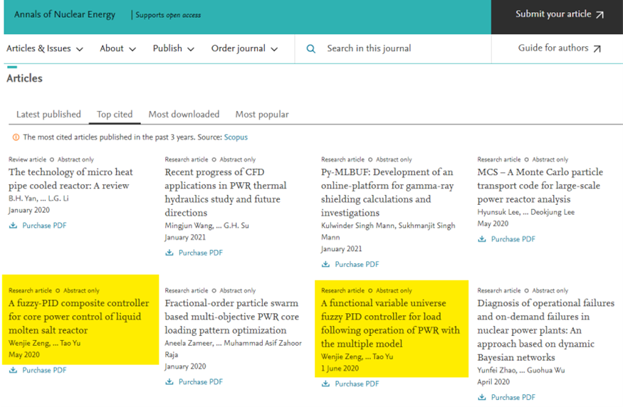Click the Search in this journal field
The image size is (623, 407).
click(x=399, y=49)
